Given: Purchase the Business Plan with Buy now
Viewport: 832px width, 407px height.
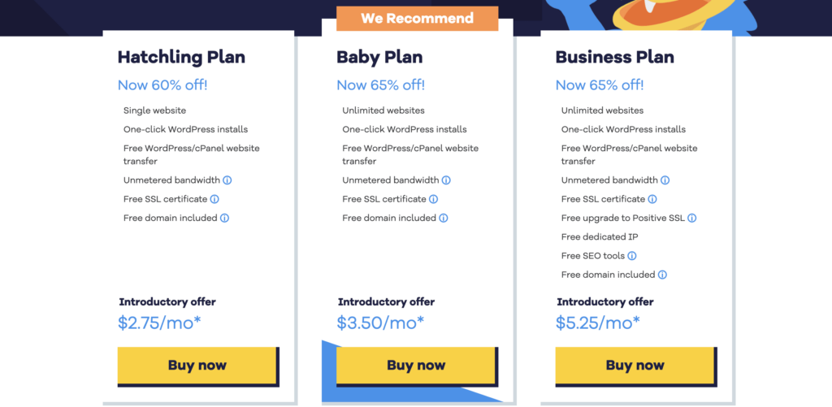Looking at the screenshot, I should [x=635, y=365].
